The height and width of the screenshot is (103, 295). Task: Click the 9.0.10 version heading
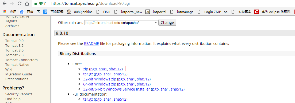(62, 34)
